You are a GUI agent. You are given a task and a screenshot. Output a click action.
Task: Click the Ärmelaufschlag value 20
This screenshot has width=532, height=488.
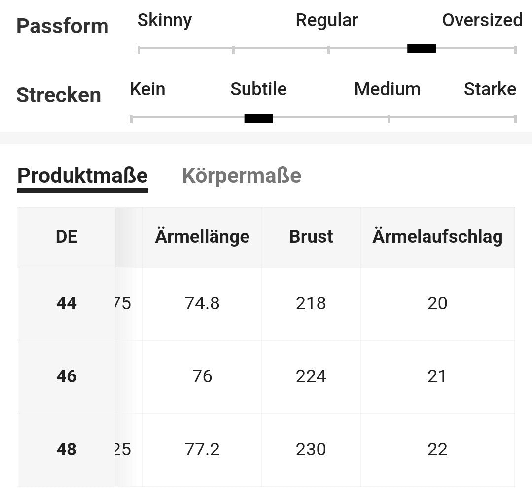(x=437, y=303)
